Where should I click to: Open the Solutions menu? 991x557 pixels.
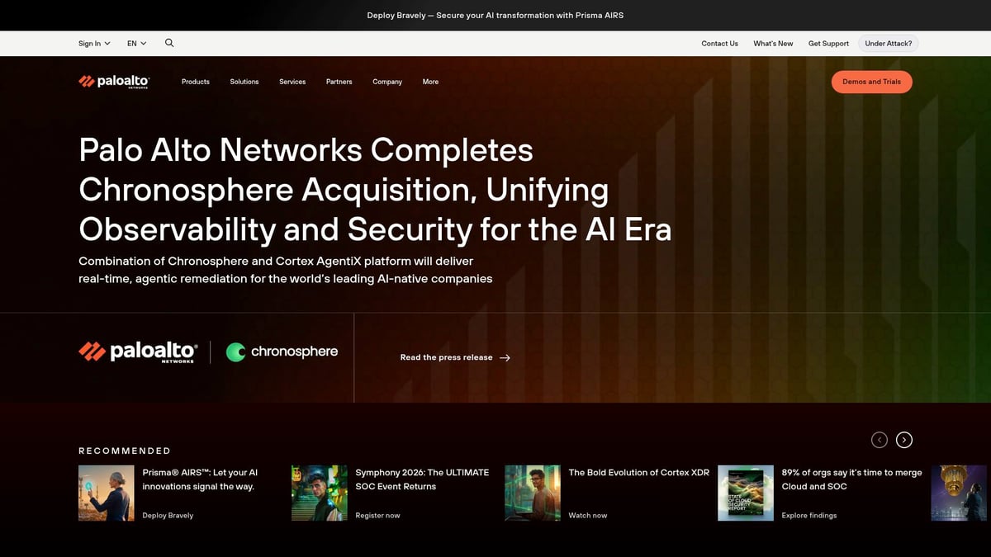click(x=244, y=82)
